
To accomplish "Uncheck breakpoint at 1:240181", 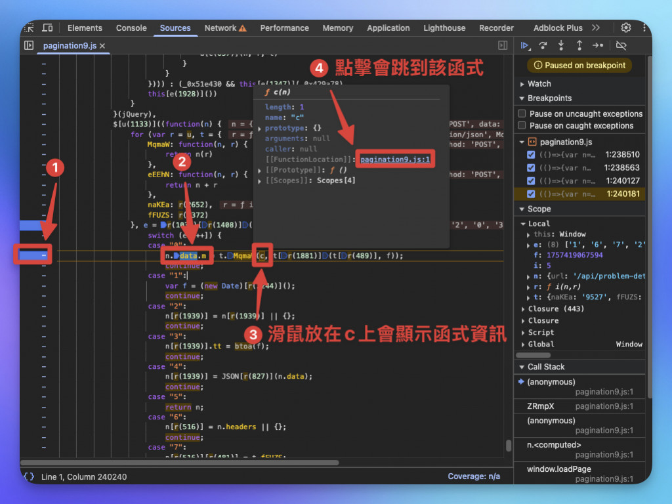I will pos(531,194).
